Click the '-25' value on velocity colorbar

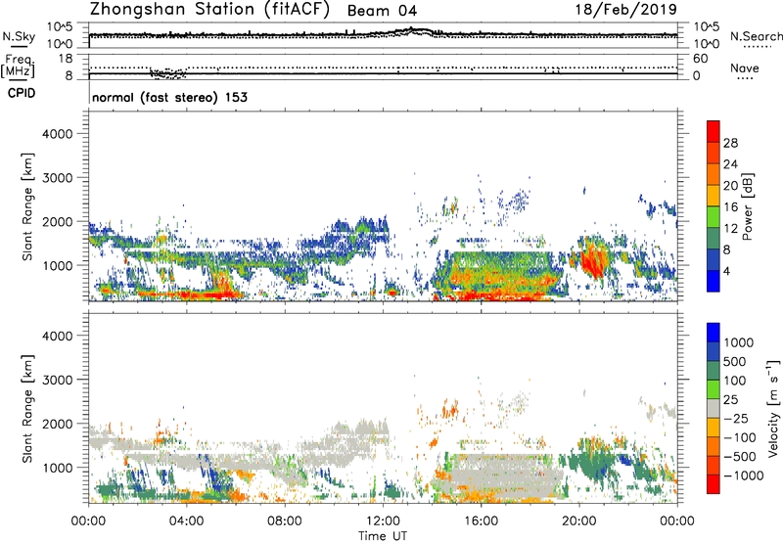736,419
